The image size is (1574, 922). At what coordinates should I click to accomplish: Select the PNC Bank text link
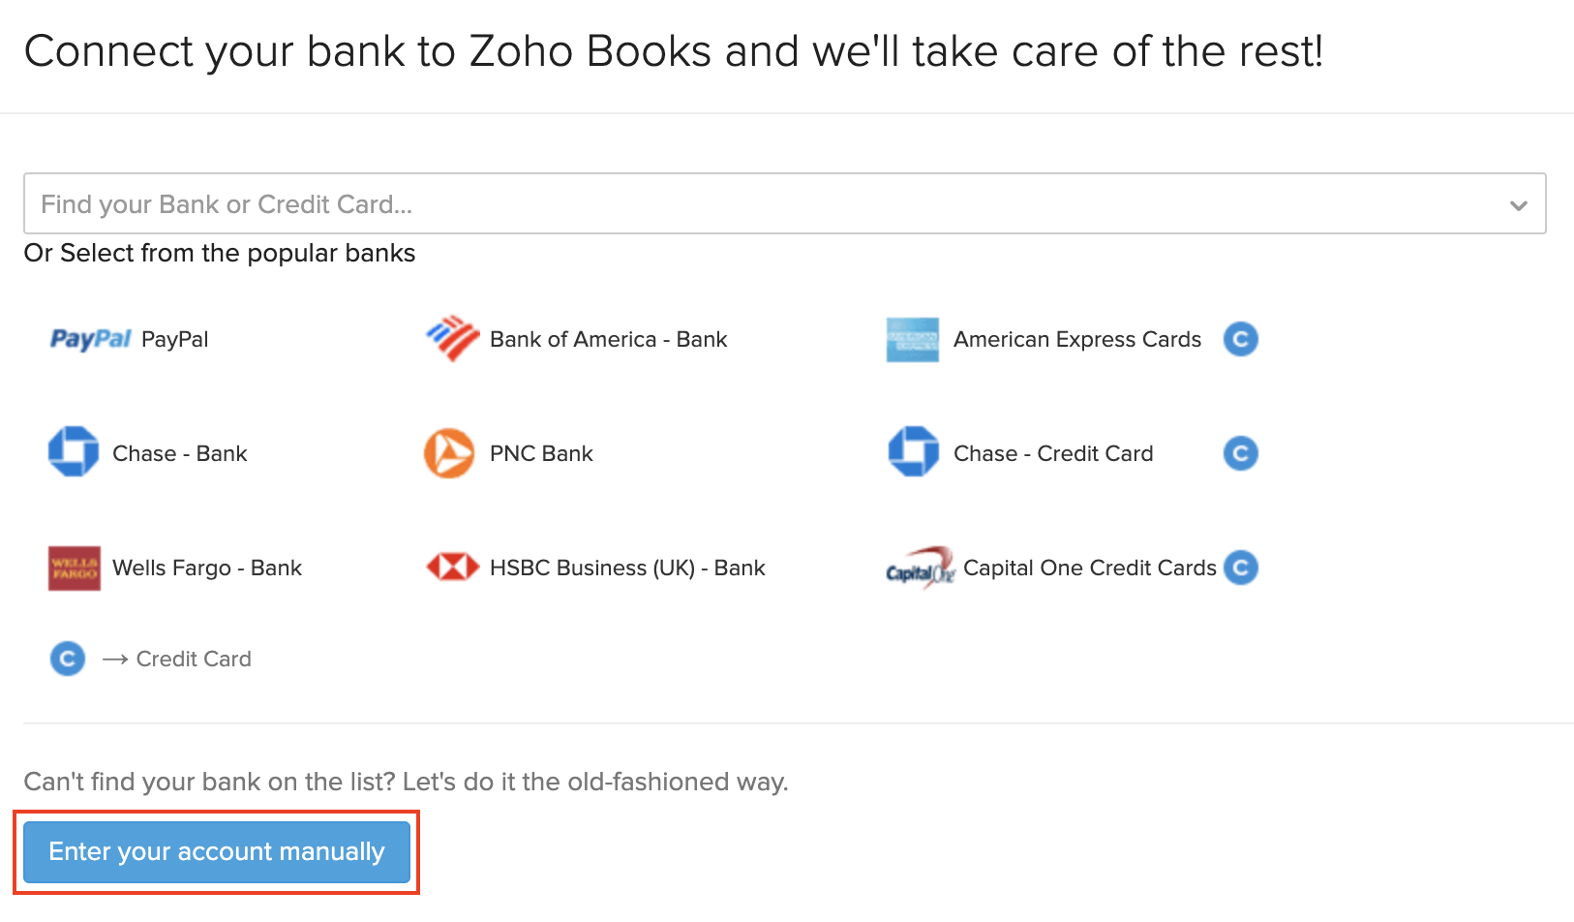541,453
